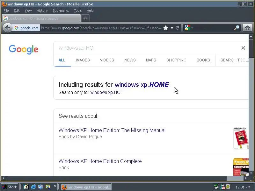This screenshot has height=191, width=255.
Task: Click the Missing Manual book cover thumbnail
Action: click(241, 138)
